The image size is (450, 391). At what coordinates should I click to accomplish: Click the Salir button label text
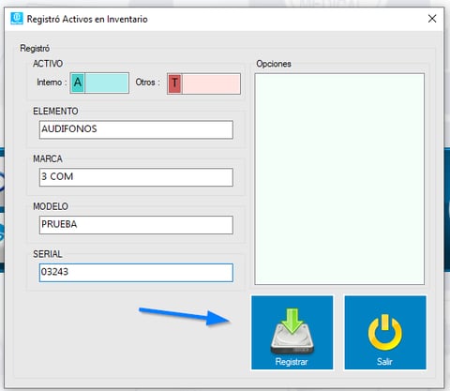click(x=384, y=362)
